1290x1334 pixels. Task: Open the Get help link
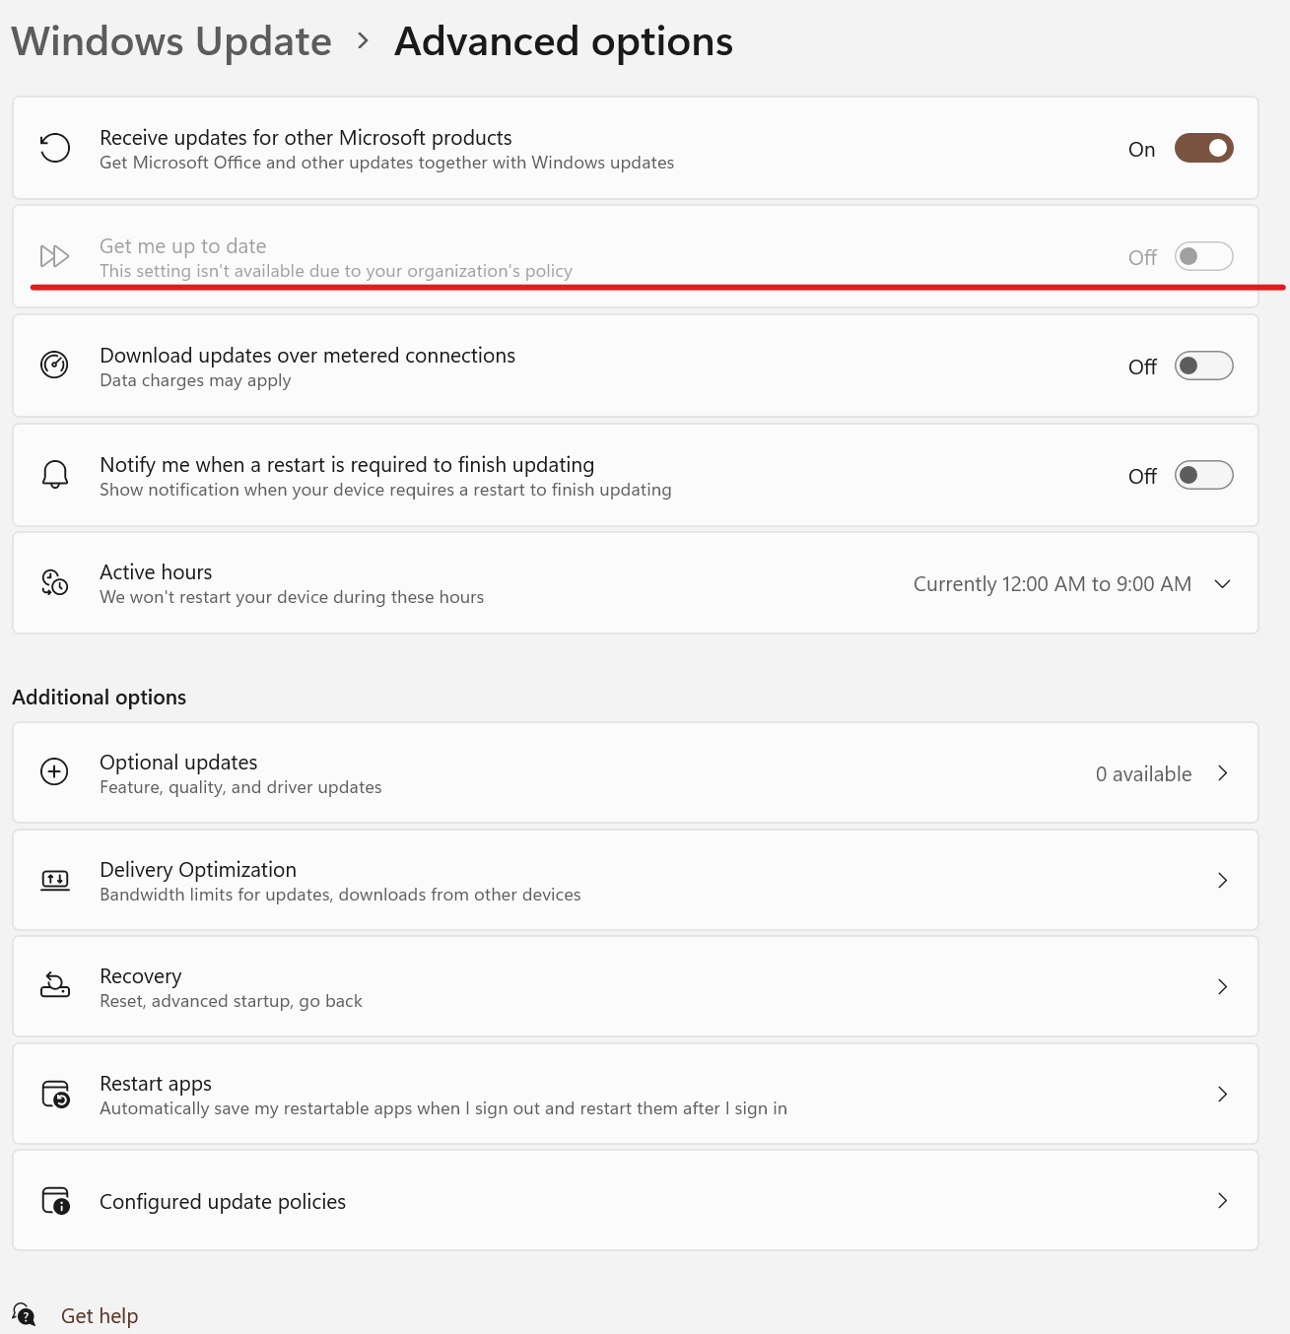(100, 1316)
